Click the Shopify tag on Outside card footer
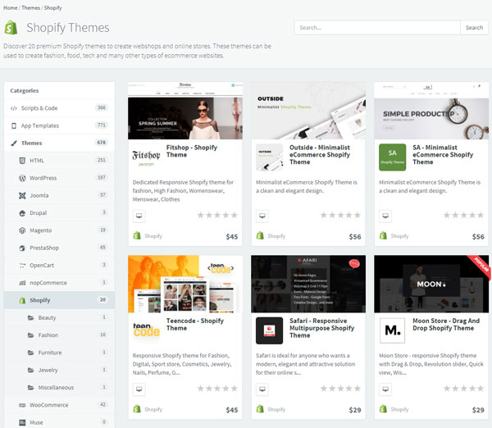 coord(271,235)
